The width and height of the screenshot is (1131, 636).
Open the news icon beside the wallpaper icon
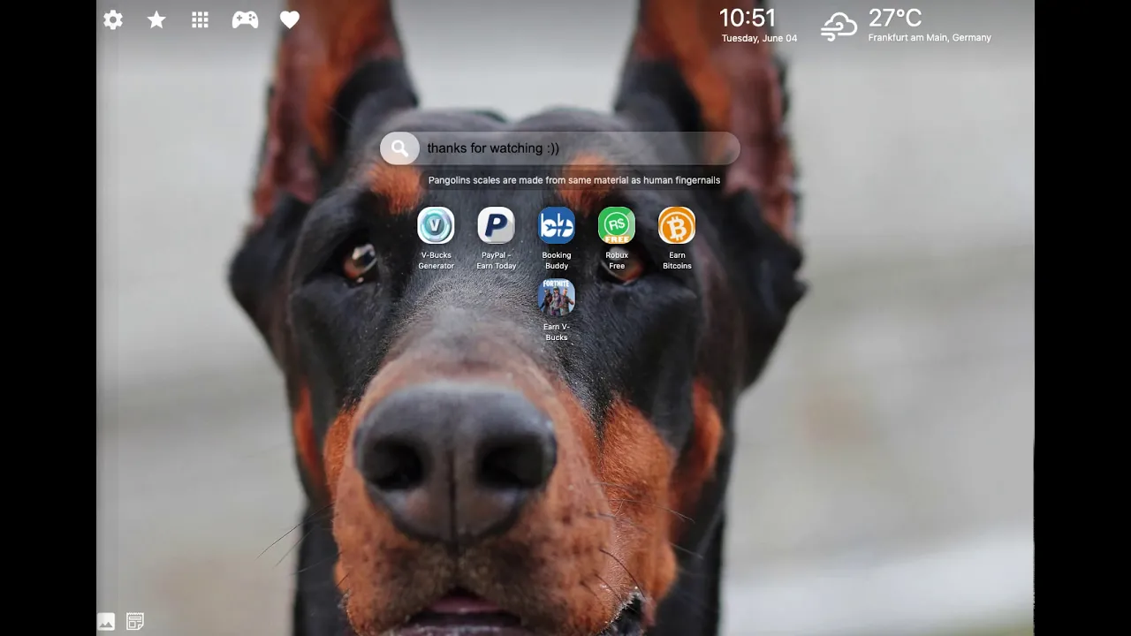pyautogui.click(x=135, y=622)
